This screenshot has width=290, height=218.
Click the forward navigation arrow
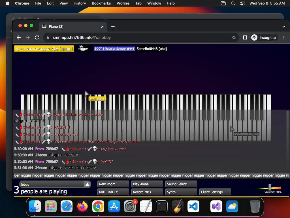click(x=28, y=37)
